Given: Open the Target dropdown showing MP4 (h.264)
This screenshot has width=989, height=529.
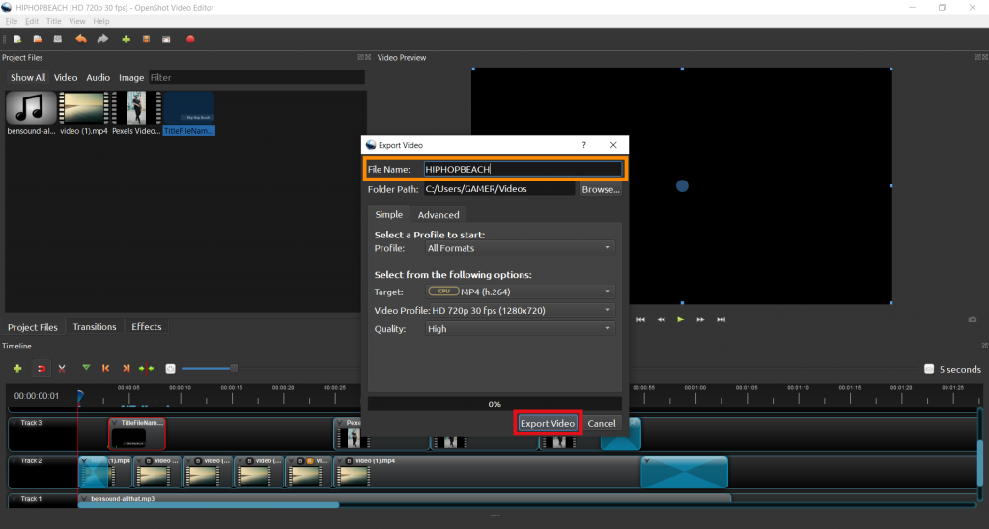Looking at the screenshot, I should click(520, 292).
